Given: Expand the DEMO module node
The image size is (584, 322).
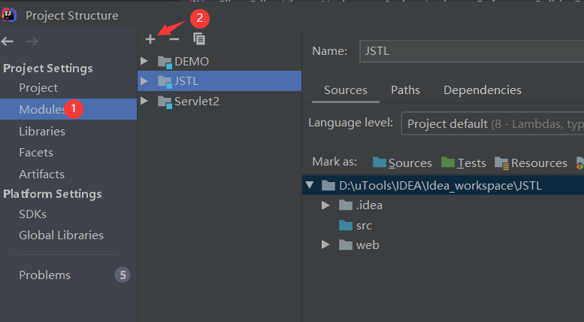Looking at the screenshot, I should 144,61.
